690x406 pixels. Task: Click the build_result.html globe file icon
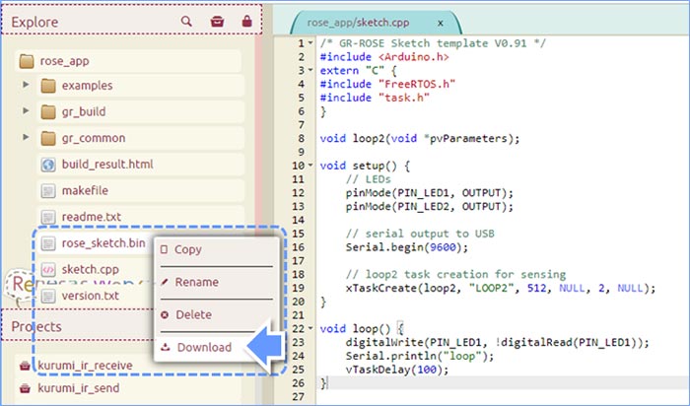point(48,165)
